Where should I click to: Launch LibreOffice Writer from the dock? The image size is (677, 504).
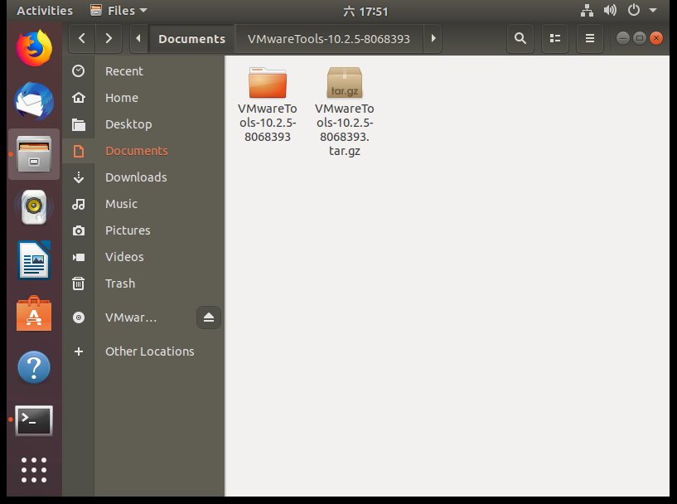[34, 260]
